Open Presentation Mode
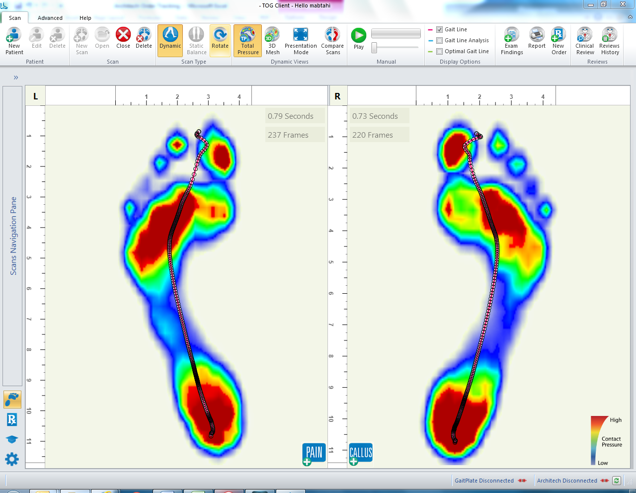 click(x=301, y=41)
